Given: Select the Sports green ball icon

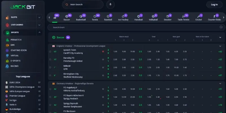Looking at the screenshot, I should 7,32.
